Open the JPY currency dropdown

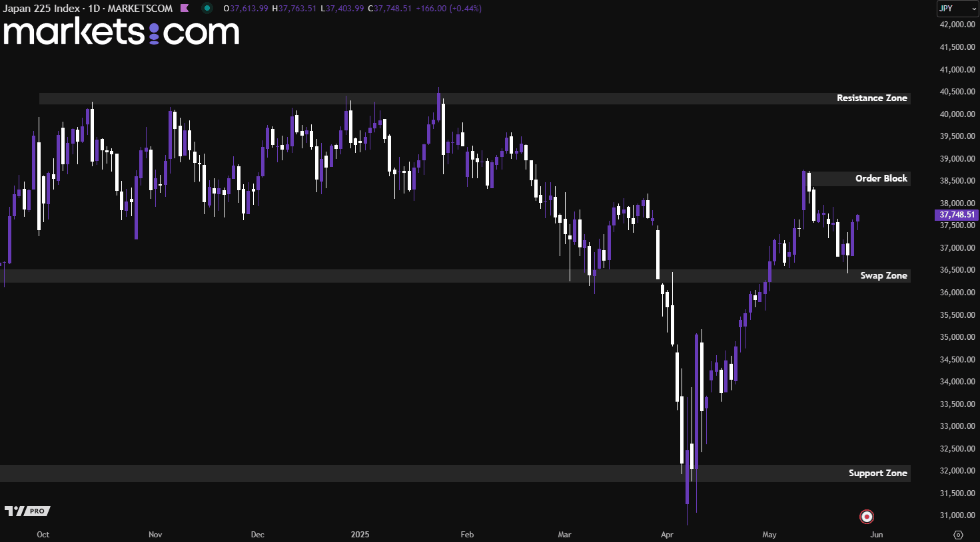pyautogui.click(x=953, y=9)
